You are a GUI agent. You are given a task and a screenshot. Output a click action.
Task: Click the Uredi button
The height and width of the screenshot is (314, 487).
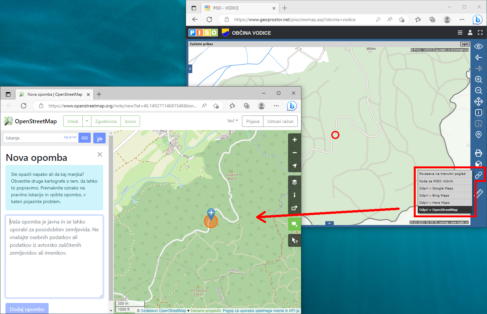(x=73, y=121)
